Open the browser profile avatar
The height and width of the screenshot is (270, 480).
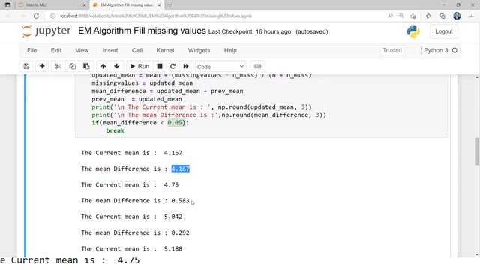(x=457, y=16)
